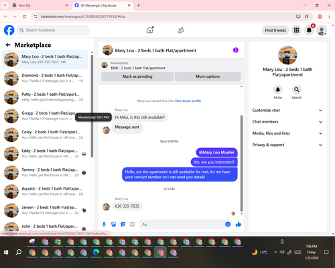
Task: Adjust the volume from the system tray
Action: 282,252
